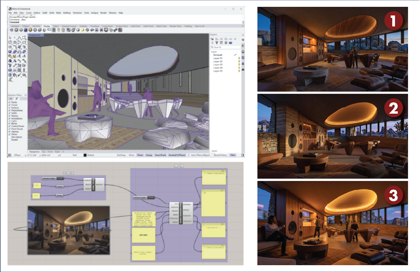
Task: Click the Gumball (CPlane) status bar button
Action: 177,155
